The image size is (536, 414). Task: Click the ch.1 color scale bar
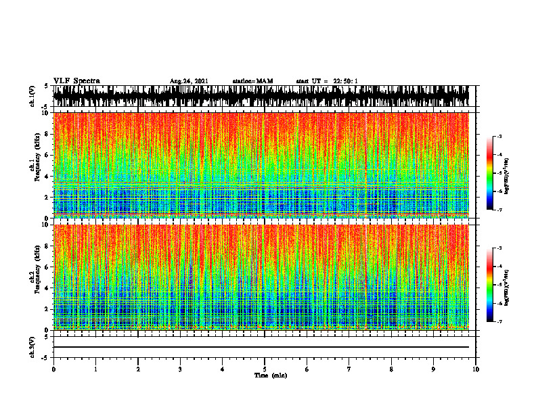pyautogui.click(x=490, y=172)
